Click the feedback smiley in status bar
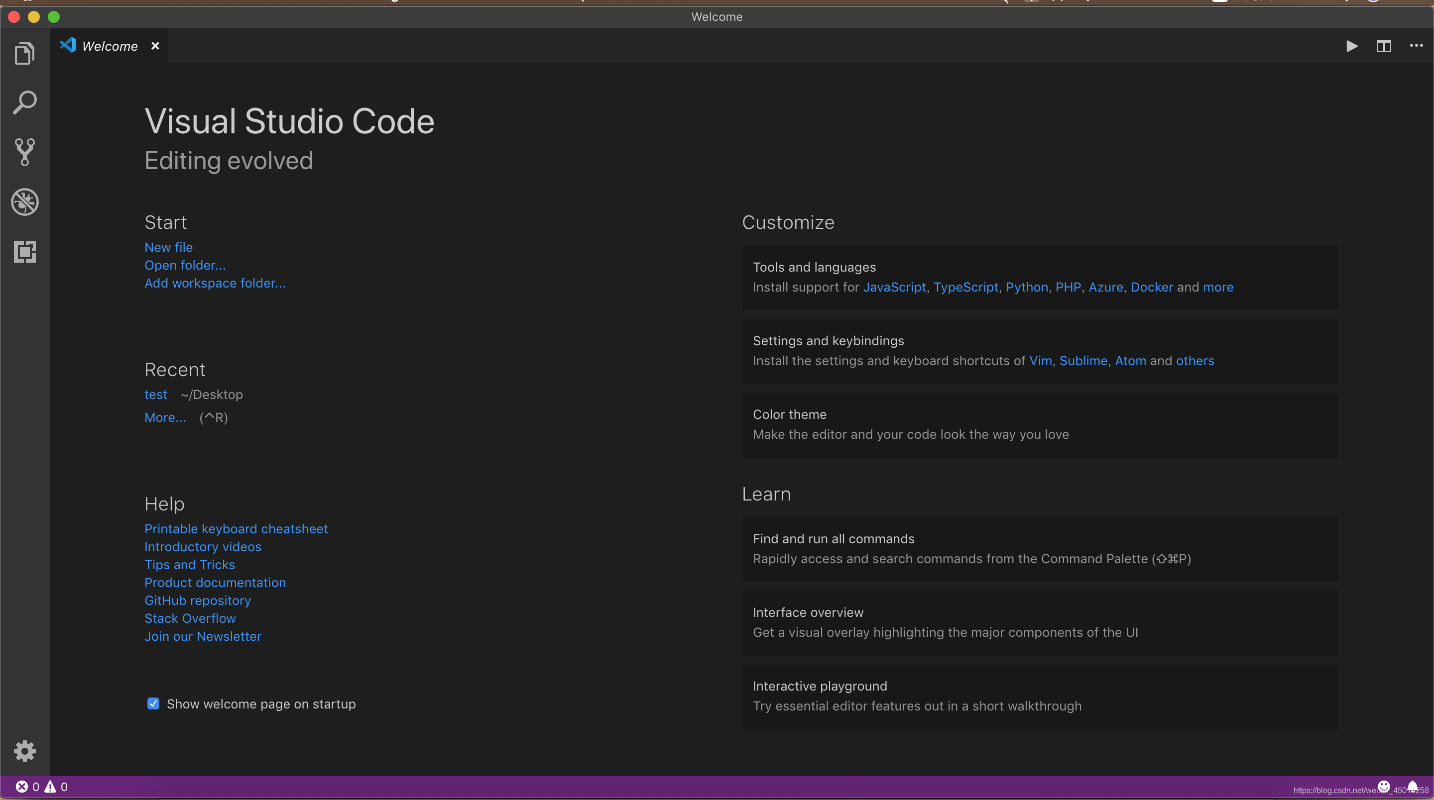 coord(1384,786)
